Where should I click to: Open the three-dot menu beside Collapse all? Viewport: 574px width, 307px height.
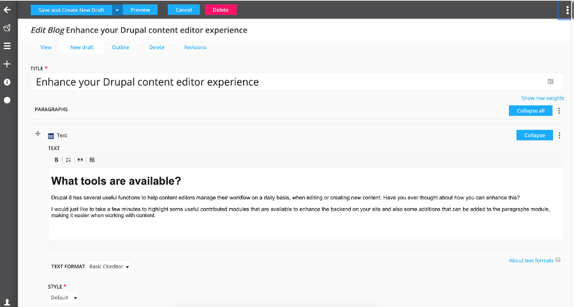(559, 111)
